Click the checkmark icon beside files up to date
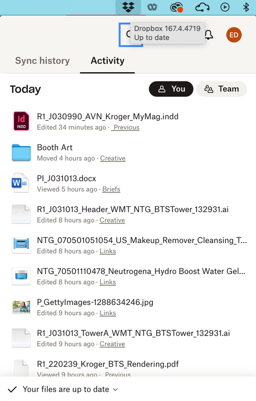256x401 pixels. pos(12,389)
